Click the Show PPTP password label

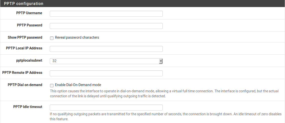(x=25, y=37)
